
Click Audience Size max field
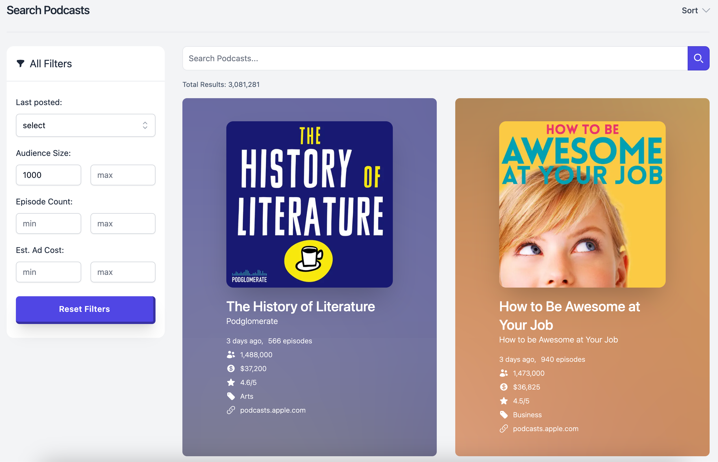coord(123,175)
